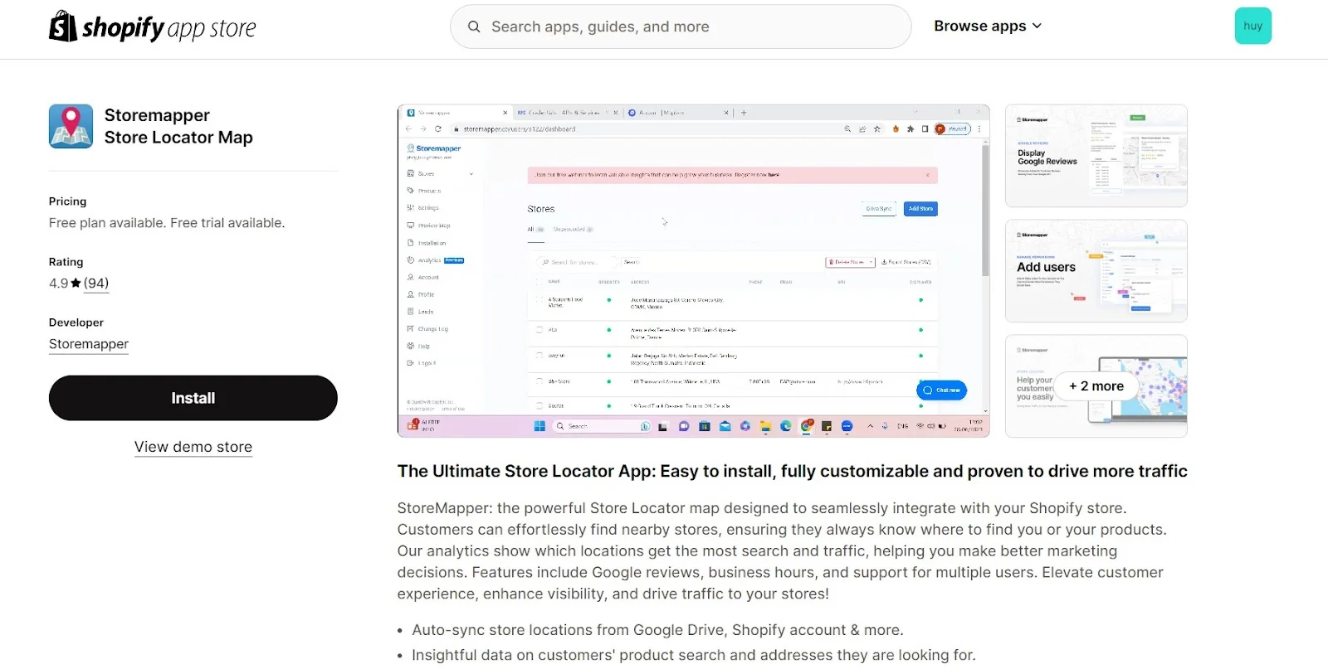The width and height of the screenshot is (1328, 669).
Task: Click The Ultimate Store Locator App heading
Action: click(x=792, y=471)
